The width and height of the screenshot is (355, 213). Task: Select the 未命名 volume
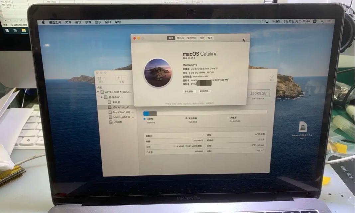click(116, 102)
